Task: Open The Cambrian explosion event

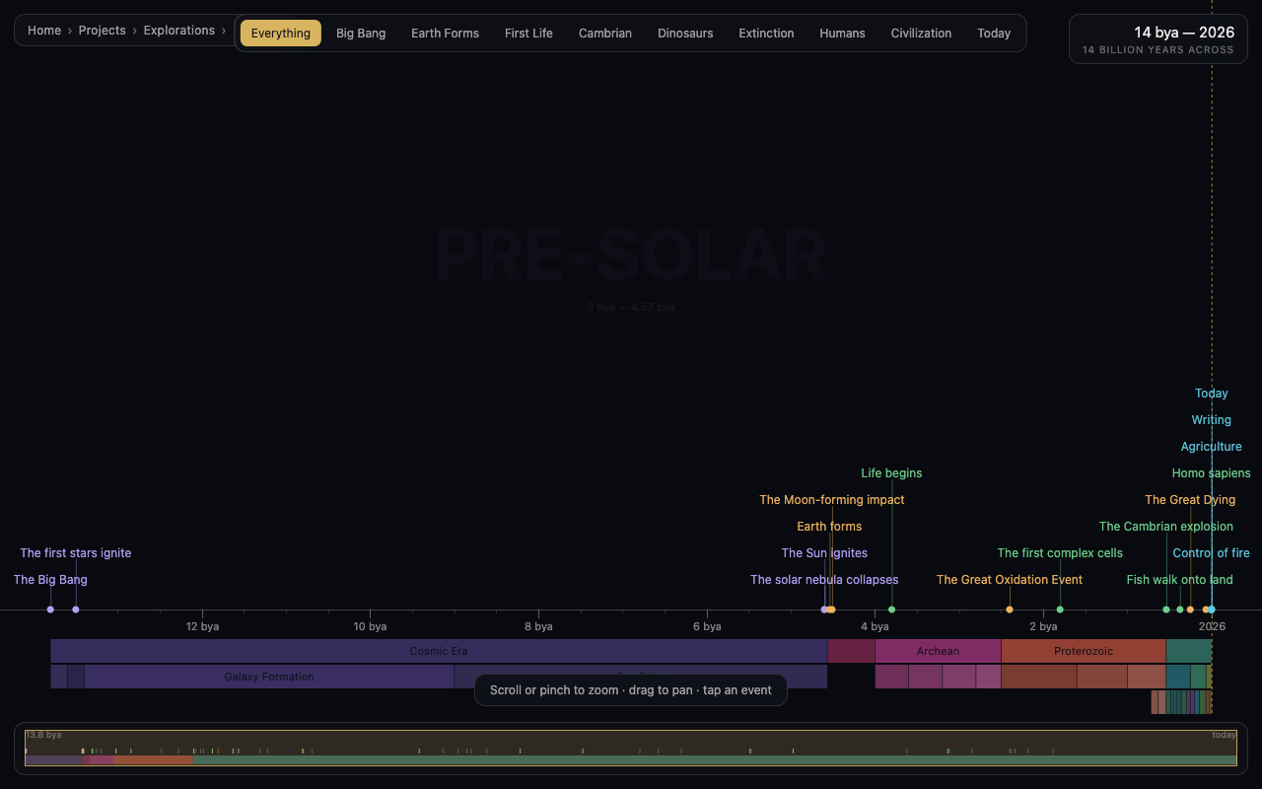Action: point(1166,527)
